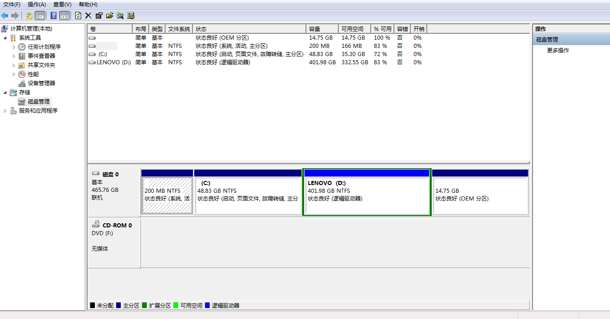Select the (C:) volume list row
This screenshot has height=319, width=610.
click(x=258, y=54)
